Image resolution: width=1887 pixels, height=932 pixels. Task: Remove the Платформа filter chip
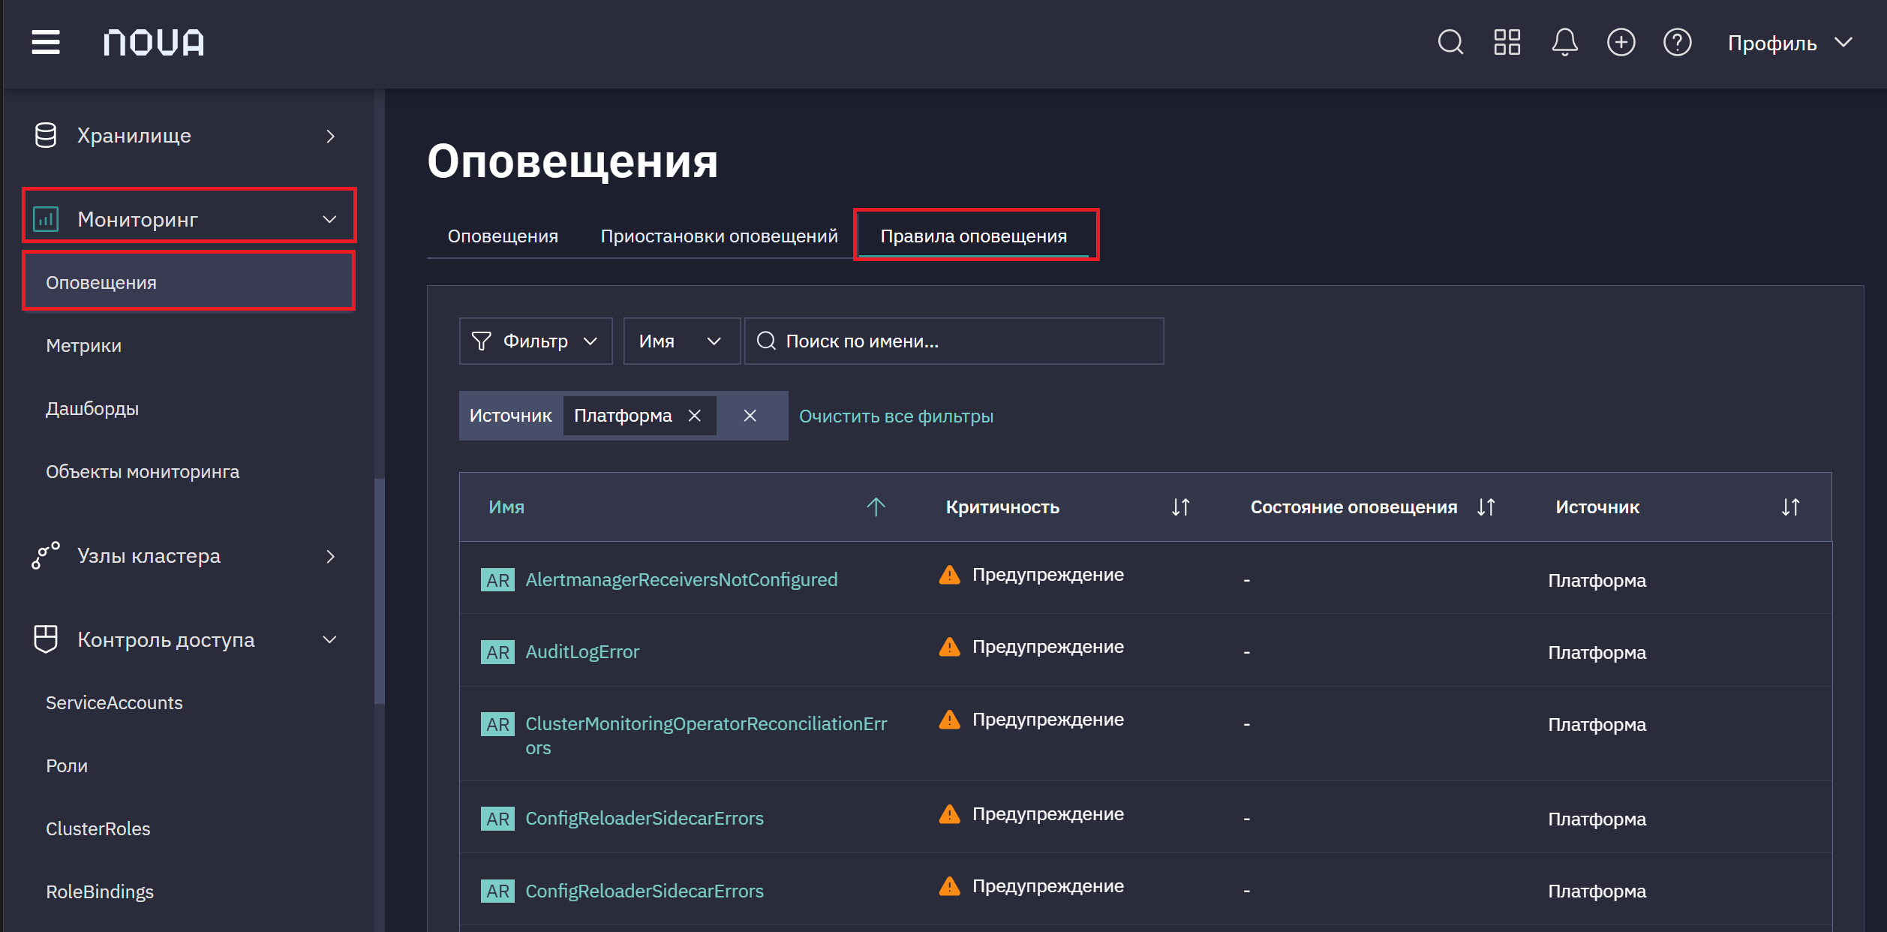695,416
